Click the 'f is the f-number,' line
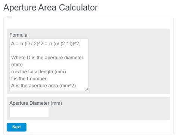 [29, 79]
